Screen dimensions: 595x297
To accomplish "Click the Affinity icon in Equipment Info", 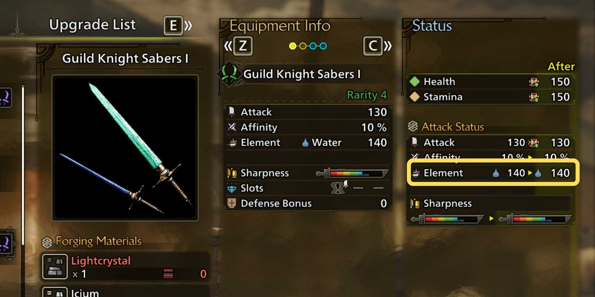I will click(x=232, y=127).
